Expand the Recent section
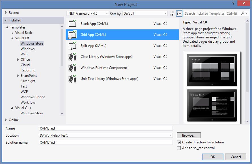The width and height of the screenshot is (252, 164). pyautogui.click(x=6, y=12)
